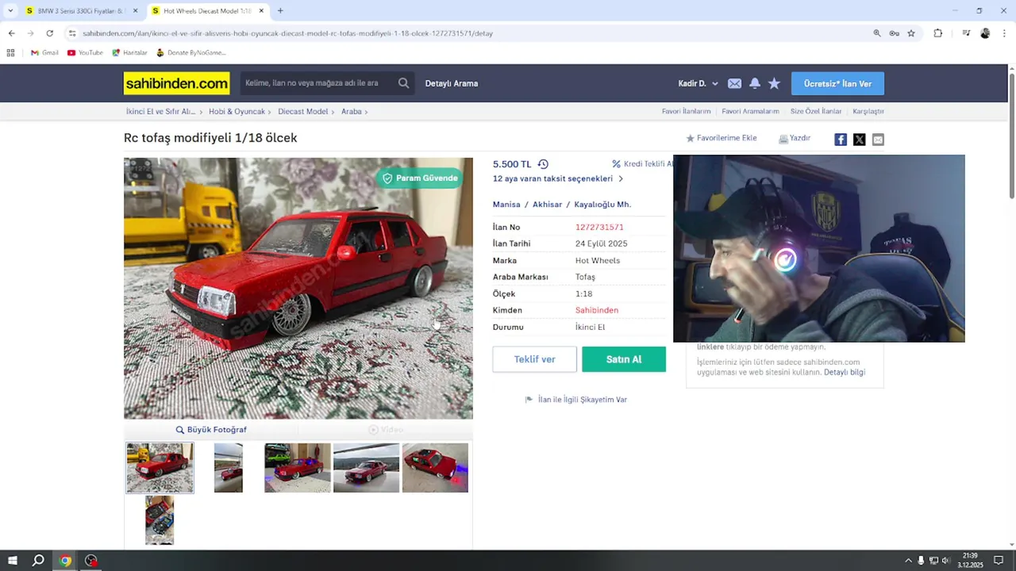
Task: Select first thumbnail with yellow truck
Action: [160, 468]
